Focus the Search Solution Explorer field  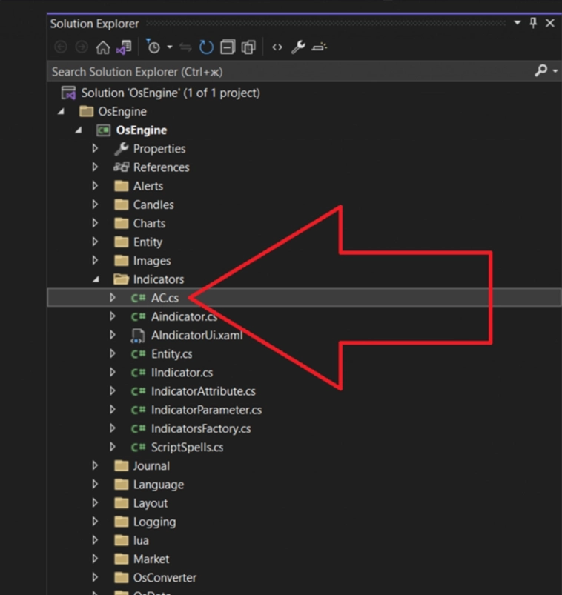click(x=282, y=72)
